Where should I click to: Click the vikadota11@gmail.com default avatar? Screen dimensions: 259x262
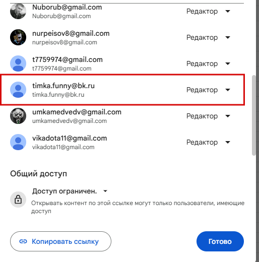18,142
